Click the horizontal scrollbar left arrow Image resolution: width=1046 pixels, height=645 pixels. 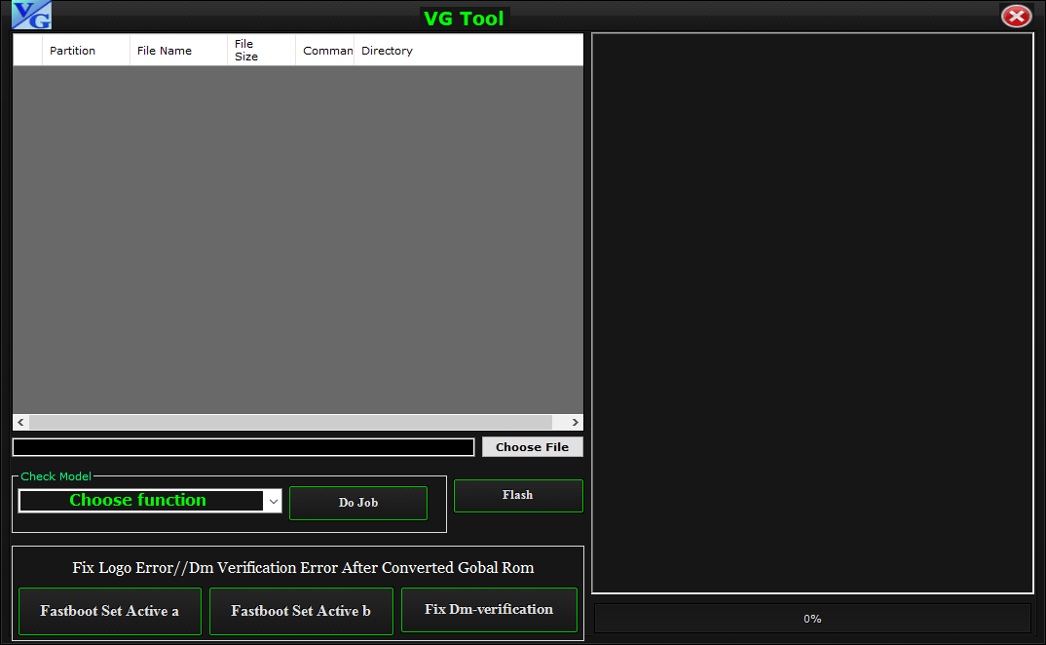tap(19, 421)
